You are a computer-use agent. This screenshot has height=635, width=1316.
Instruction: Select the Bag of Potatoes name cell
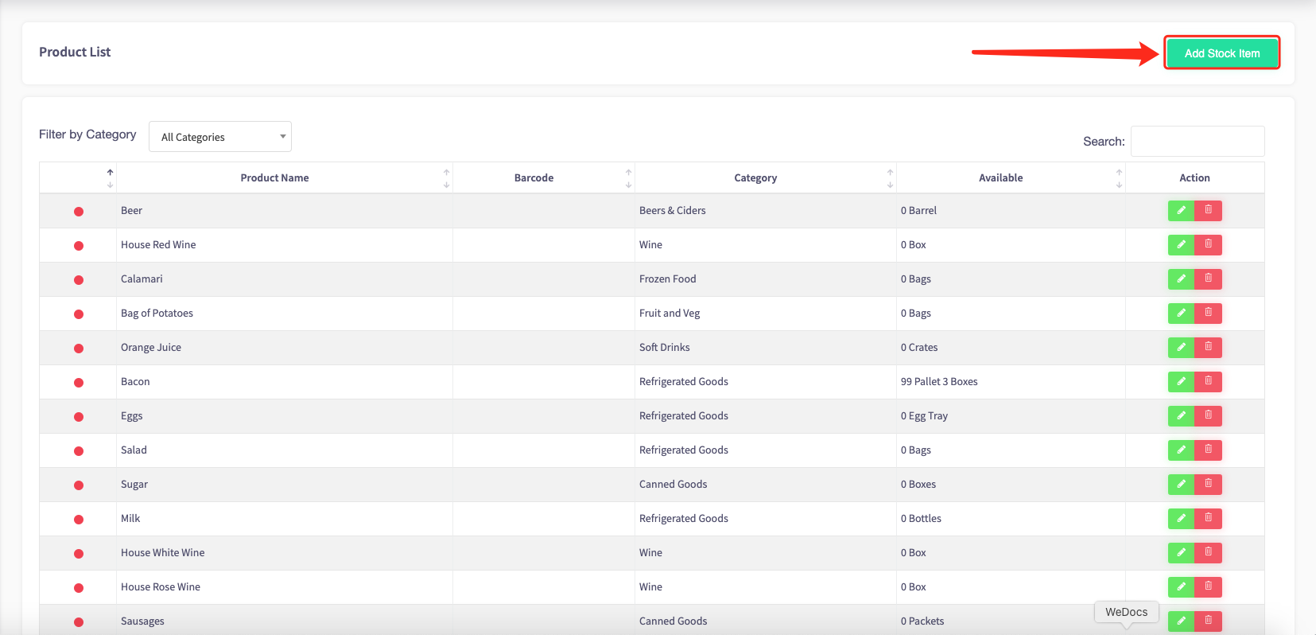[x=285, y=314]
